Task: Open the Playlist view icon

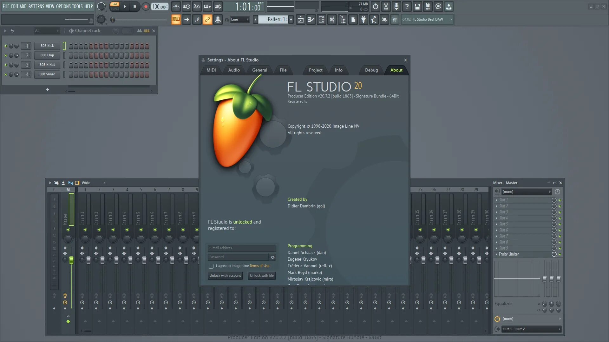Action: (301, 20)
